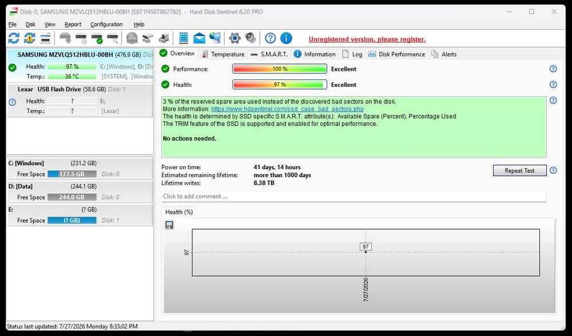
Task: Select the D: [Data] partition row
Action: tap(80, 191)
